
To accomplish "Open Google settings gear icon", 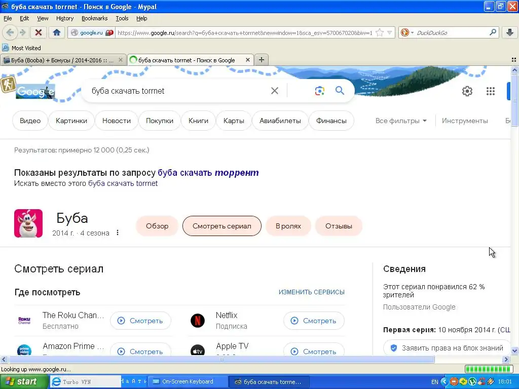I will click(467, 91).
